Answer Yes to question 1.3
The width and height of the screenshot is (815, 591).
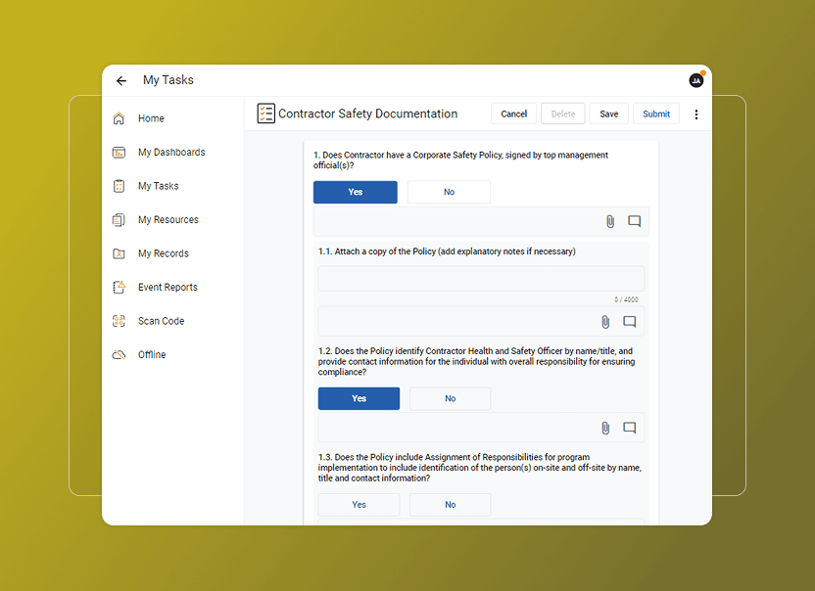pos(359,504)
